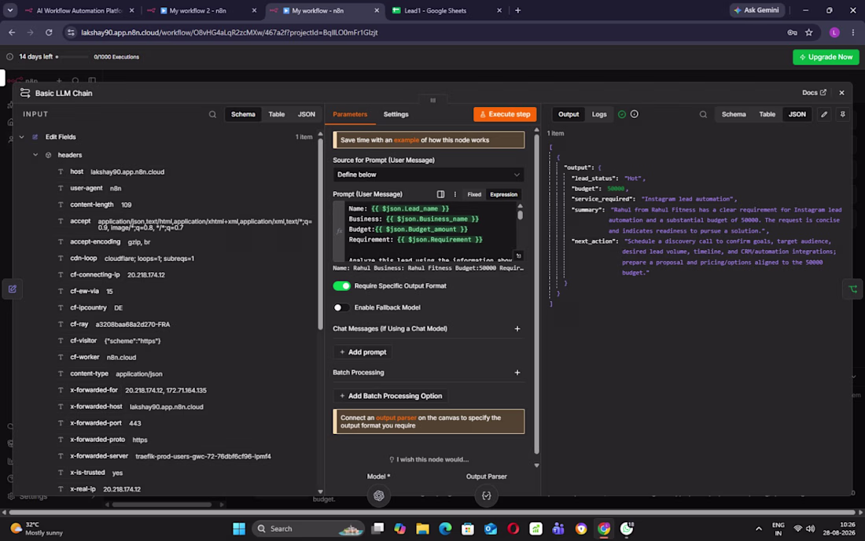Show output as Table

(767, 114)
